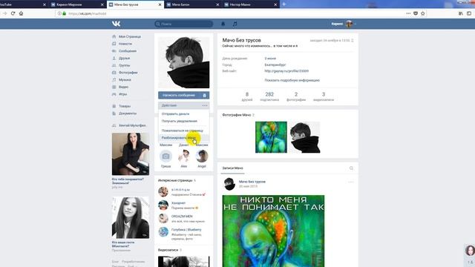Viewport: 475px width, 267px height.
Task: Click the Товары icon in the sidebar
Action: [114, 106]
